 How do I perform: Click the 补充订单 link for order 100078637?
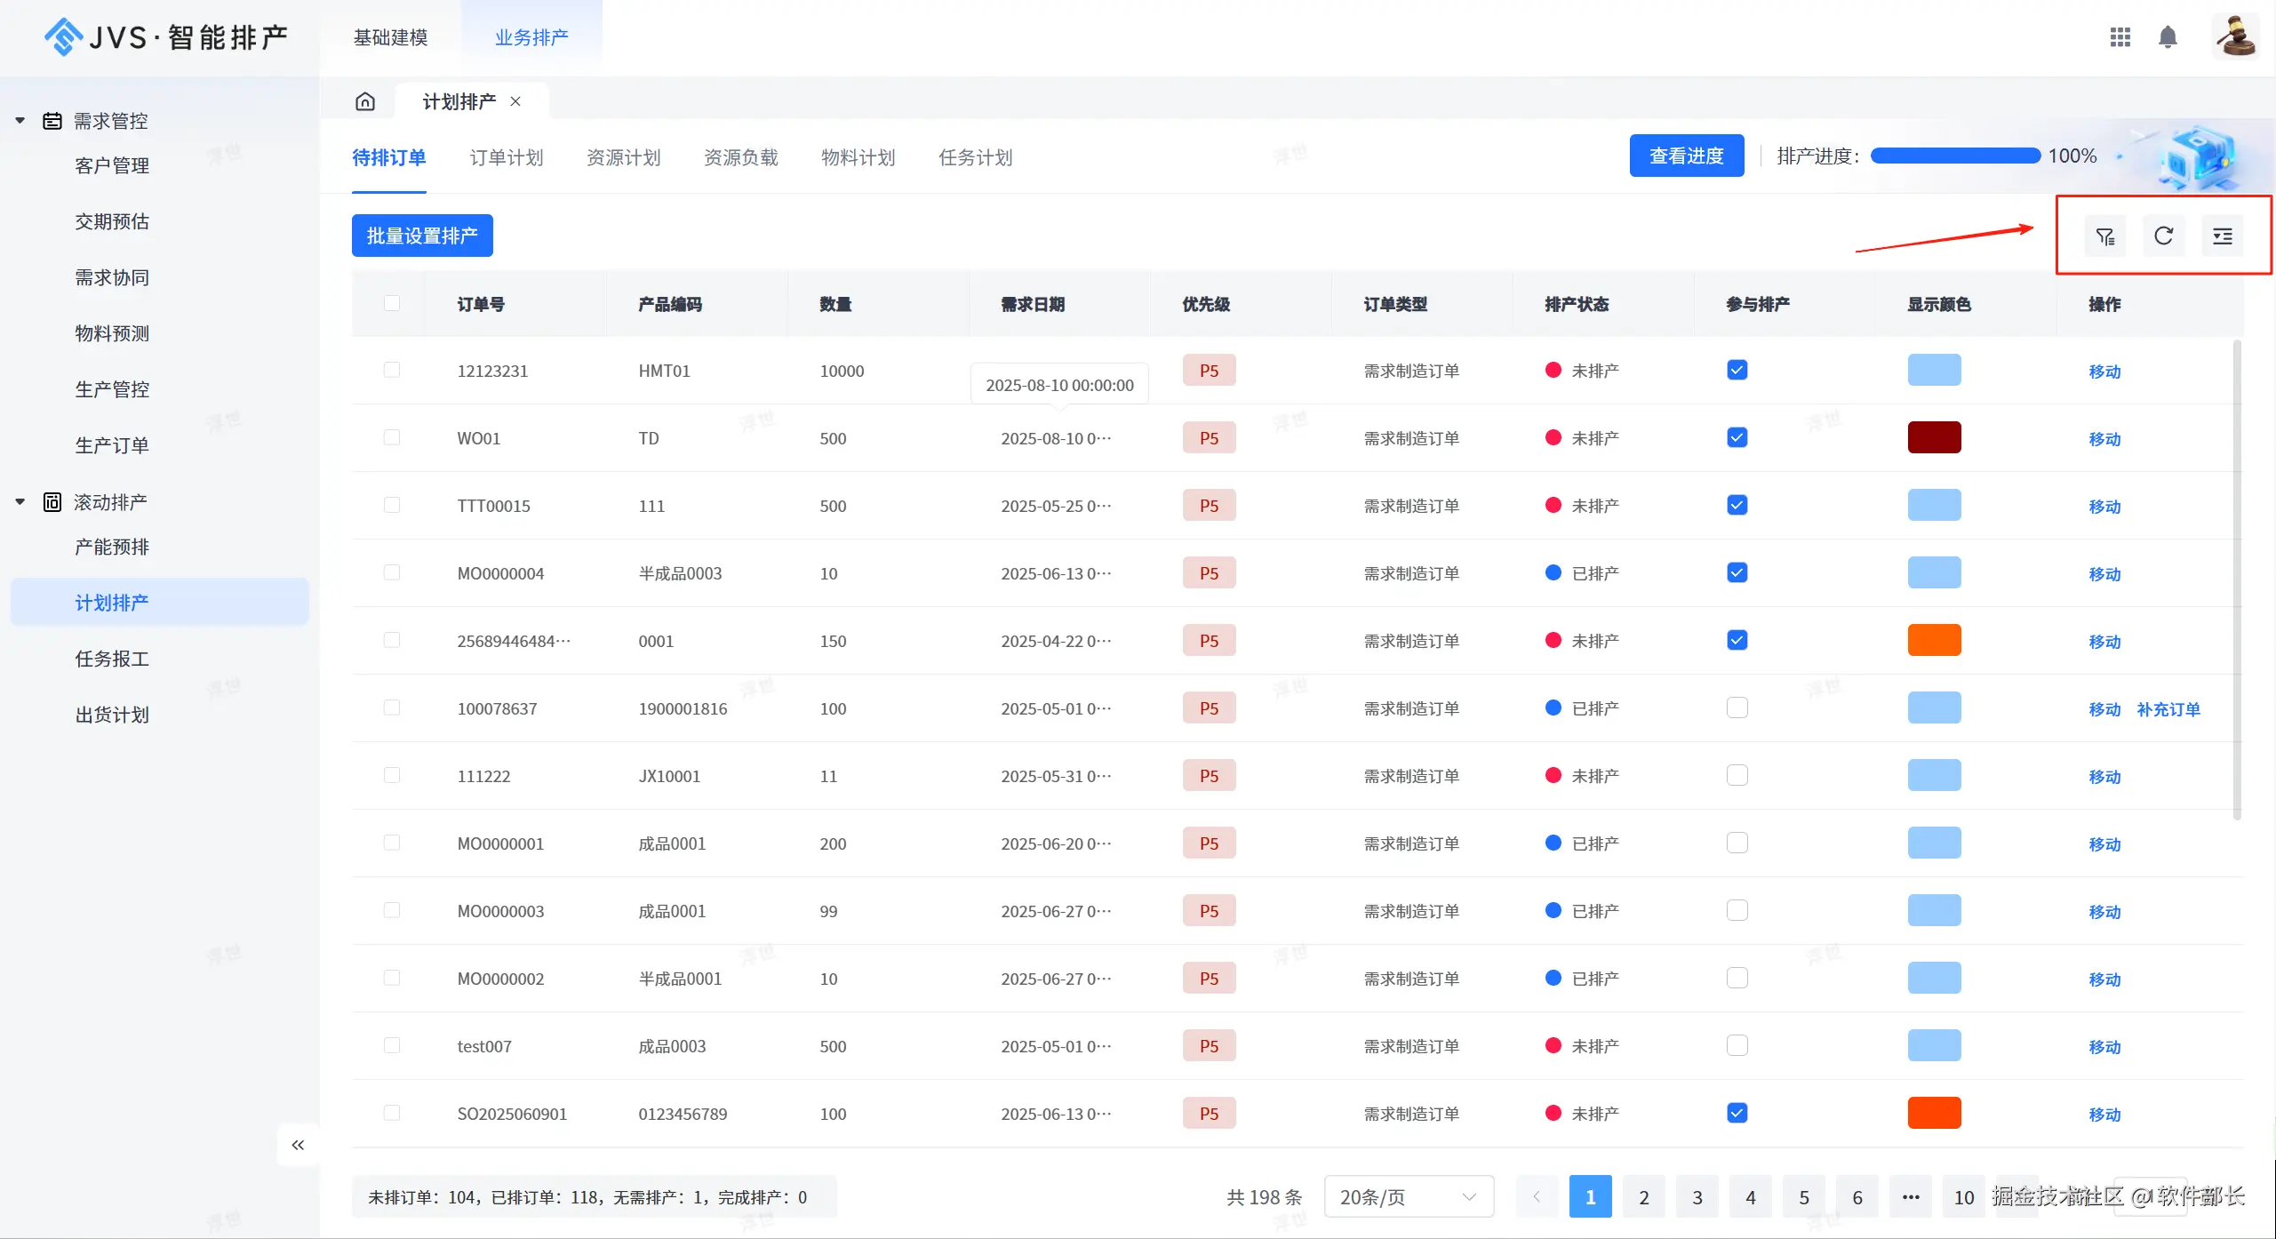coord(2168,709)
